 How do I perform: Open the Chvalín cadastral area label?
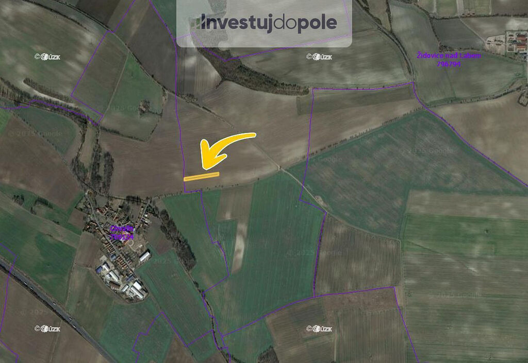pos(122,229)
